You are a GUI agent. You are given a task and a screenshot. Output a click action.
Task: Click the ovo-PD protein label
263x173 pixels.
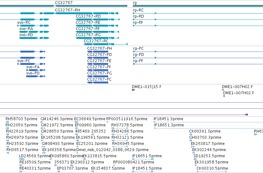[33, 73]
